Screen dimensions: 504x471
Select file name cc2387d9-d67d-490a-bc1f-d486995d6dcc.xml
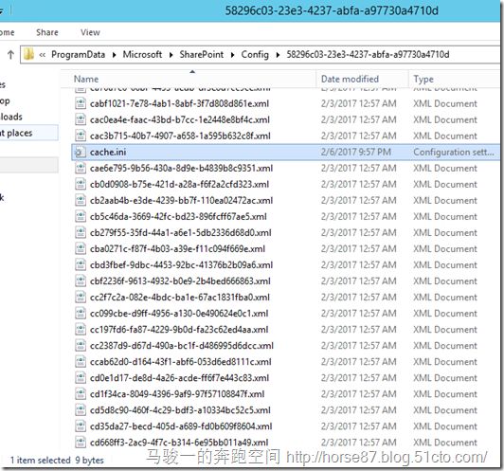tap(182, 346)
